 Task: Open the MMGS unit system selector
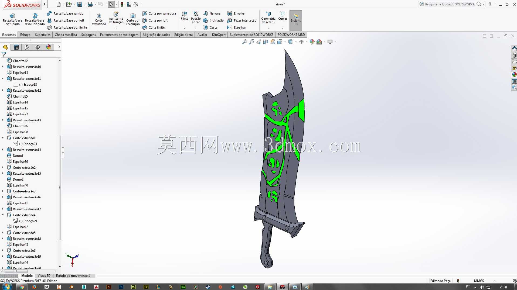[484, 281]
